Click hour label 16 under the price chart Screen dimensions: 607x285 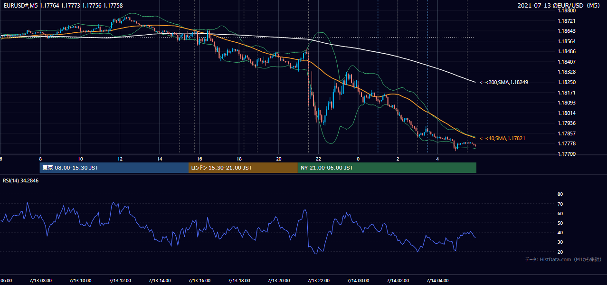click(x=199, y=159)
